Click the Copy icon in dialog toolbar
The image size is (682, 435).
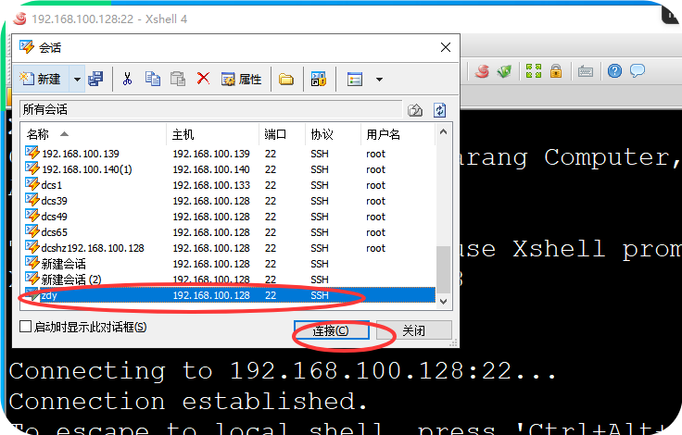[x=153, y=79]
